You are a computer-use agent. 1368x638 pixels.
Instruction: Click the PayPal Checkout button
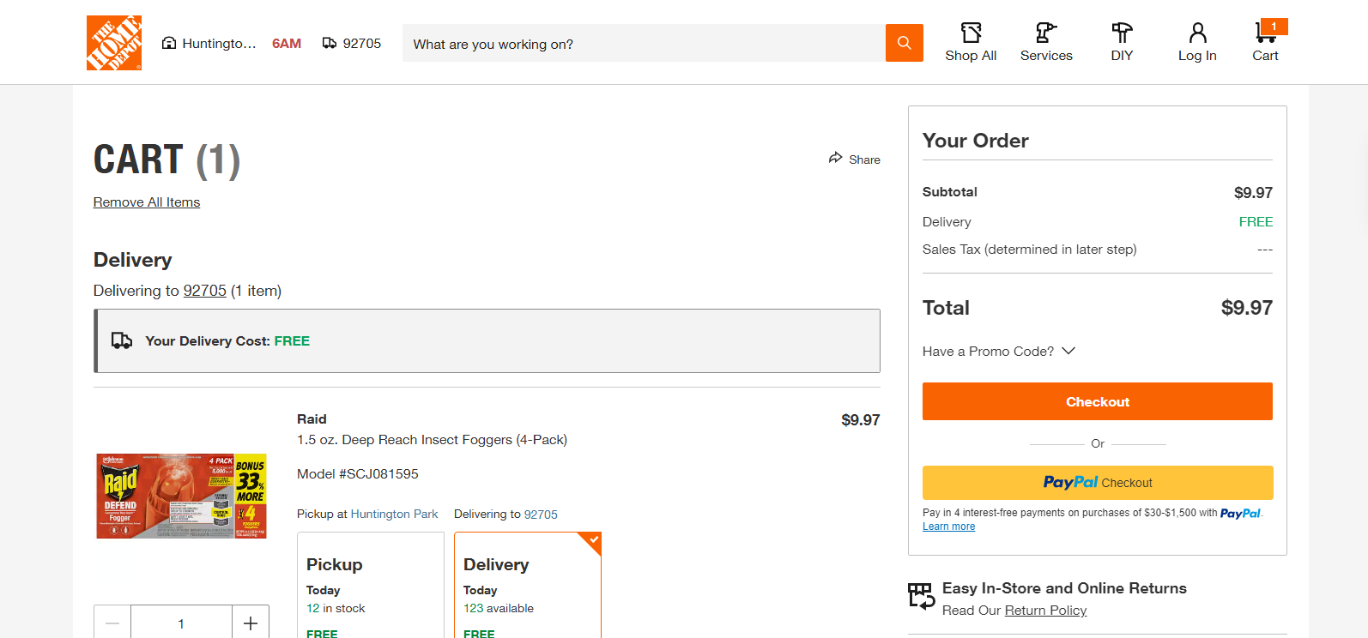click(1098, 483)
